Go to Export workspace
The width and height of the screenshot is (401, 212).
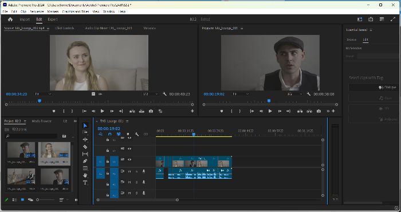click(53, 19)
